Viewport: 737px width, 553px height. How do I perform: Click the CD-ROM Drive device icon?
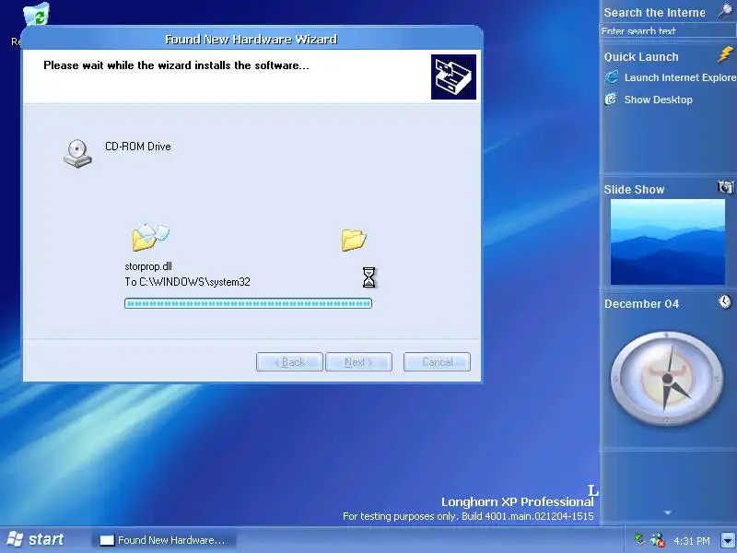pyautogui.click(x=78, y=153)
